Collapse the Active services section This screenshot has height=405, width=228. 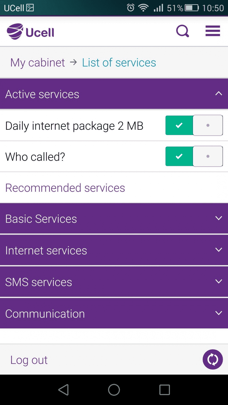218,94
